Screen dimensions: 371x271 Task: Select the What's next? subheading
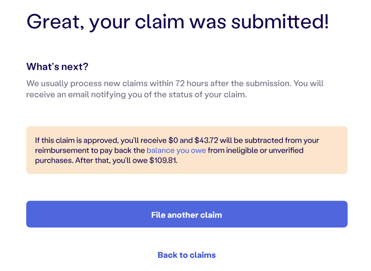pyautogui.click(x=57, y=67)
